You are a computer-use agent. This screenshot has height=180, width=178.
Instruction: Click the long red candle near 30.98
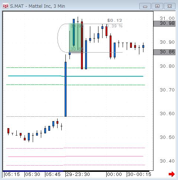coord(82,45)
